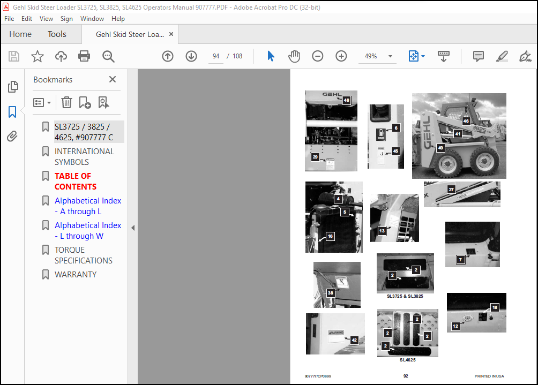Go to TORQUE SPECIFICATIONS bookmark
Image resolution: width=538 pixels, height=385 pixels.
click(84, 255)
